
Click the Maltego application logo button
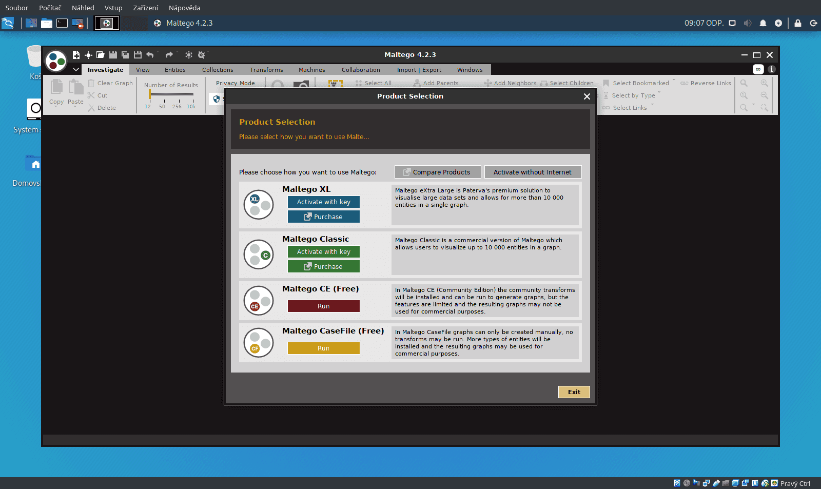coord(56,61)
